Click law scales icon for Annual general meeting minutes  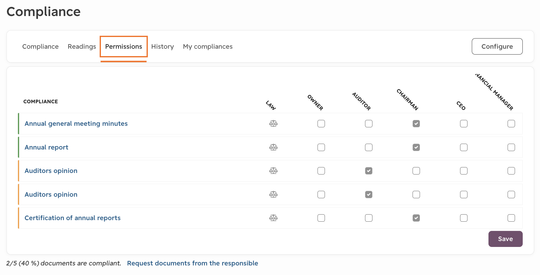273,124
